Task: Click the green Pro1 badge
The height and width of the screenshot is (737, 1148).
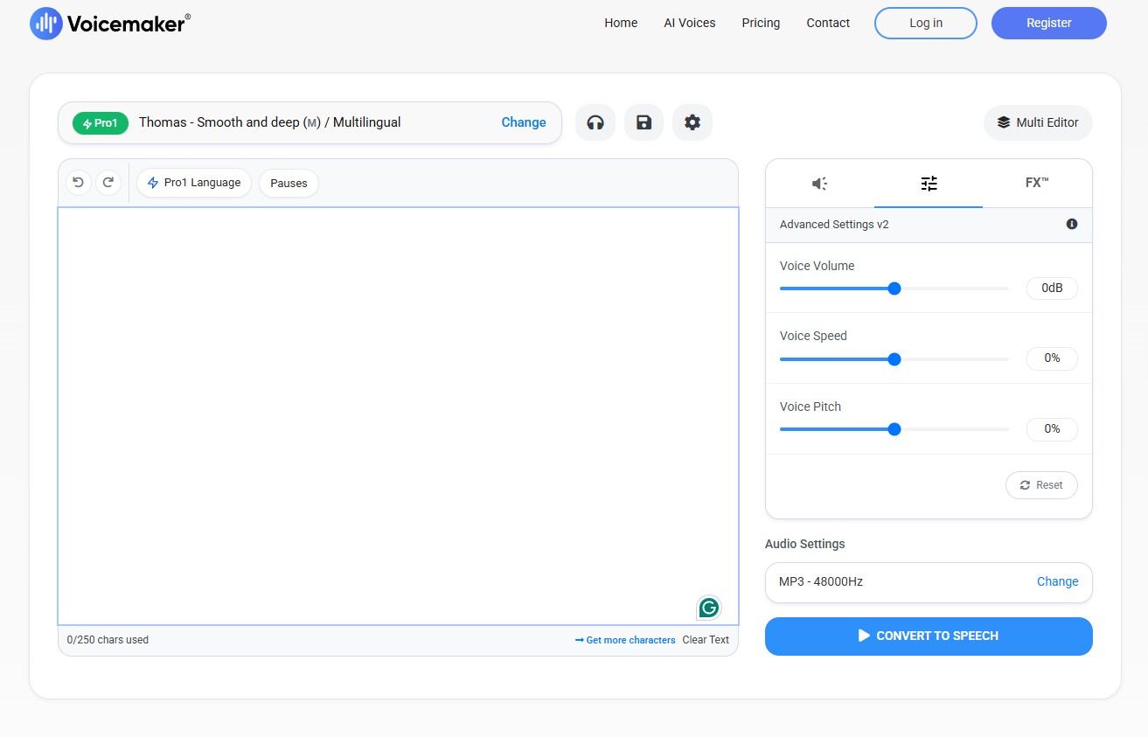Action: (101, 123)
